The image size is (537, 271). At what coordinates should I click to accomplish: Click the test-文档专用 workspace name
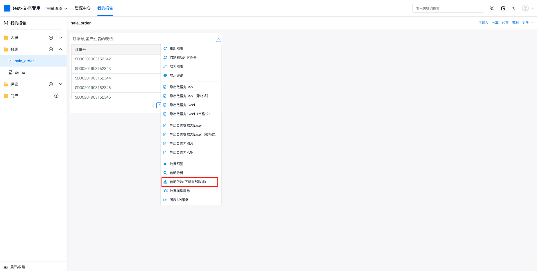(x=26, y=8)
